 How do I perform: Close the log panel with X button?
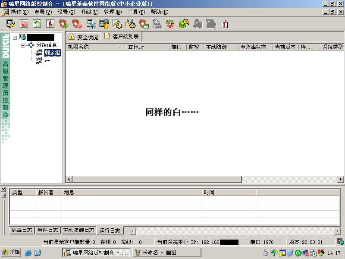tap(3, 190)
